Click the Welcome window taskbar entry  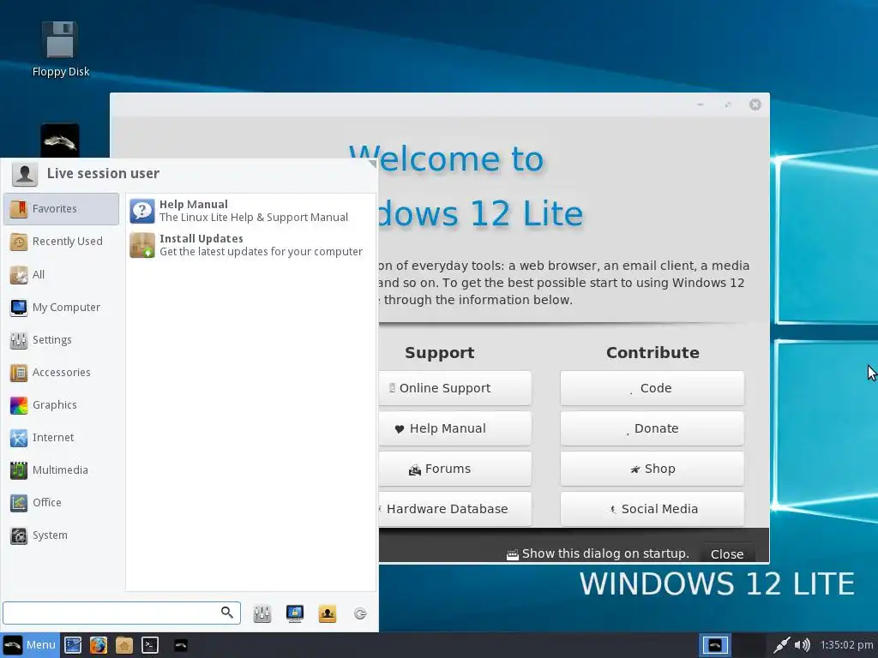tap(180, 645)
